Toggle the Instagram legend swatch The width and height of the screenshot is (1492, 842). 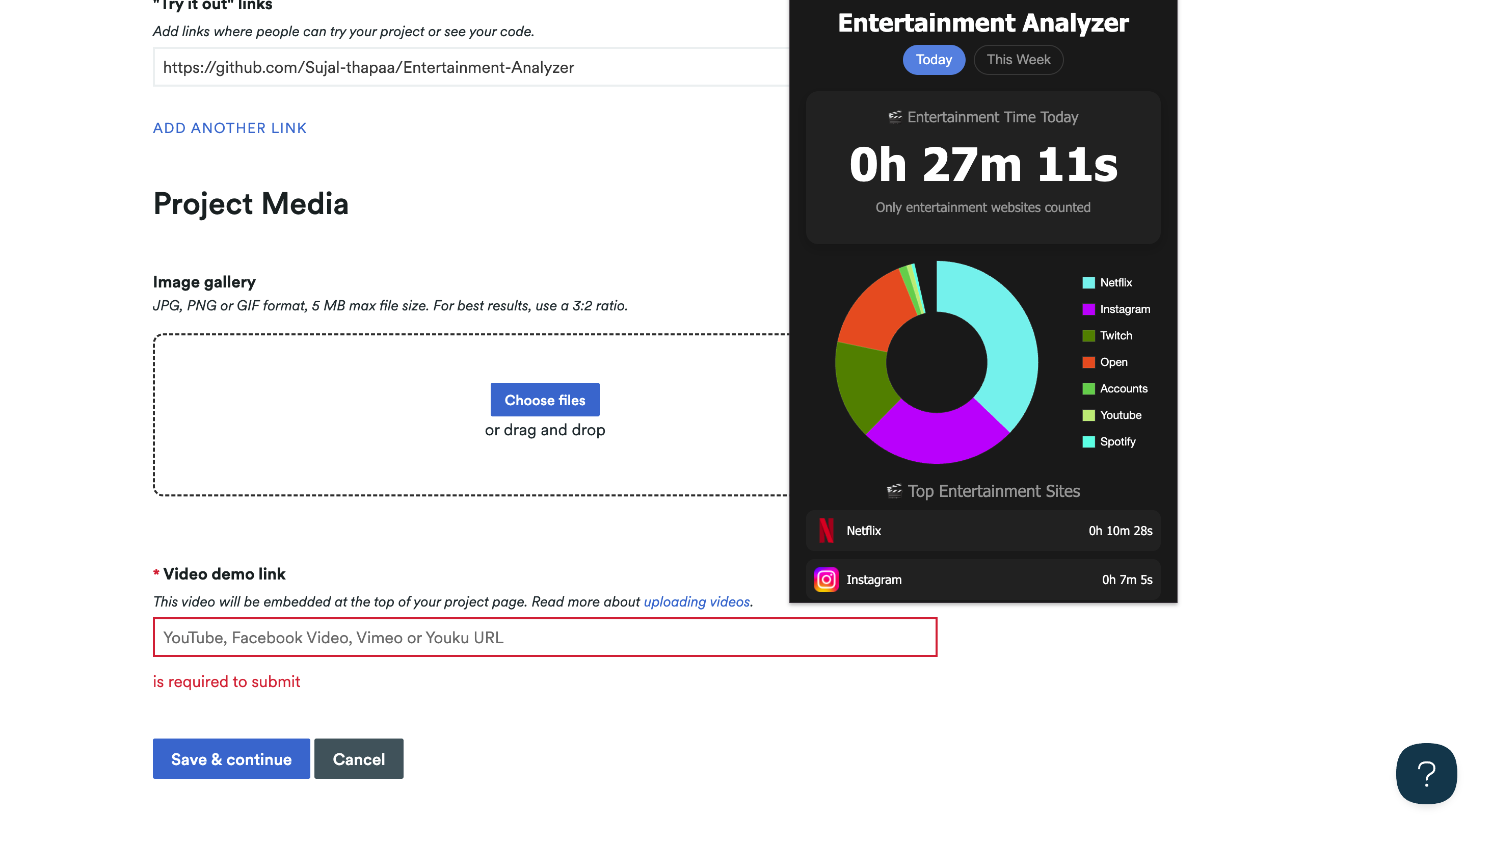(x=1088, y=309)
